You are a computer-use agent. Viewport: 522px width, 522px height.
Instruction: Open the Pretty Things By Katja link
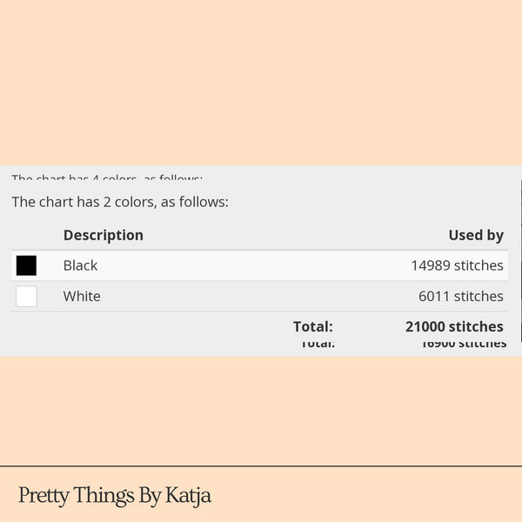(x=115, y=495)
